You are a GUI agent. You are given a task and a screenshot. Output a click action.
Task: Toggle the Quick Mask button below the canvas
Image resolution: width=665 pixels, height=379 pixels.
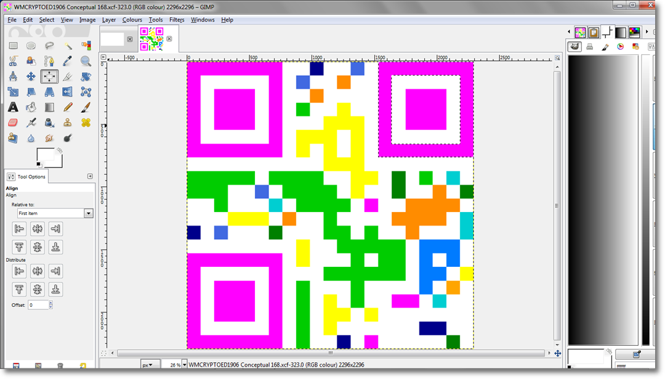click(103, 353)
